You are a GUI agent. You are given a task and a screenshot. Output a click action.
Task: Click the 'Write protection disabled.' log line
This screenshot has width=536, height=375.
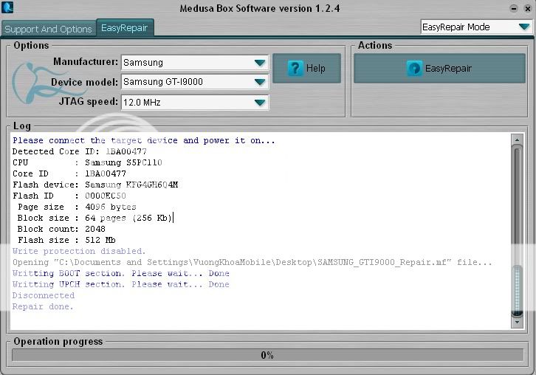[x=79, y=251]
